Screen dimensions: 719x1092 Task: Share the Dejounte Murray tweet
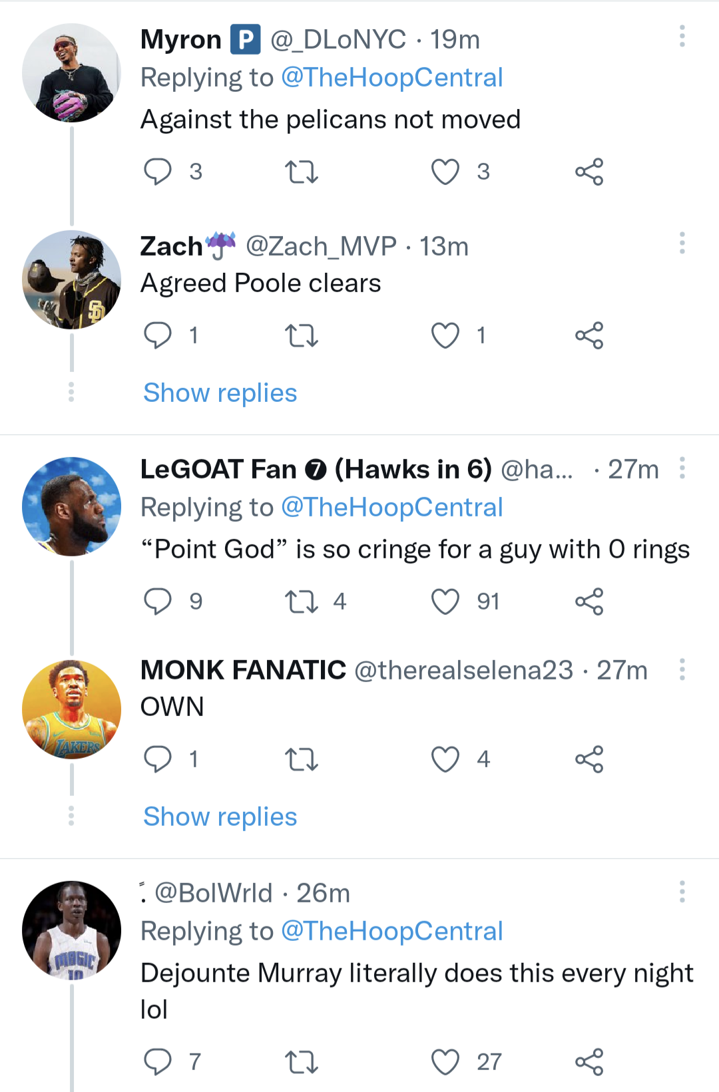pos(589,1062)
